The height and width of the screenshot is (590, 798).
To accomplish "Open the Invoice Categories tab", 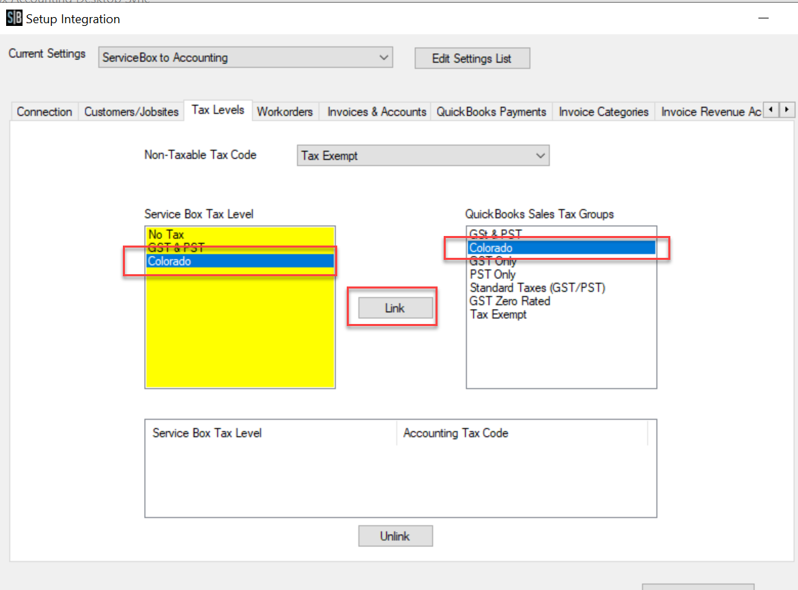I will 603,112.
